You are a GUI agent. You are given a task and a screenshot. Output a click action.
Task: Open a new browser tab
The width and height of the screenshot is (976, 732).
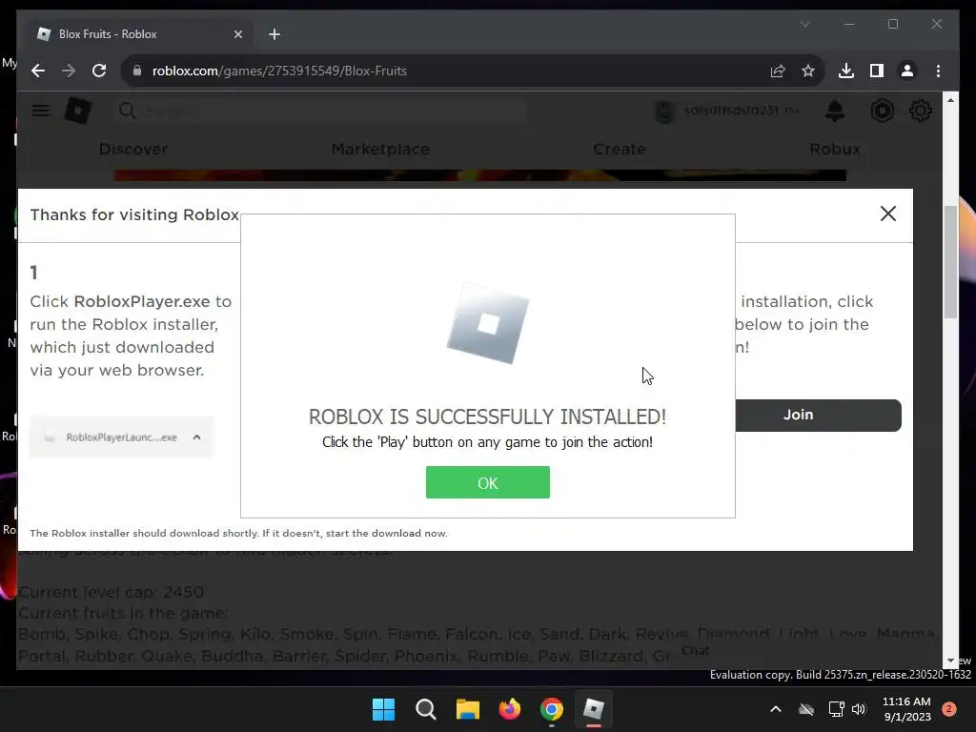pos(274,34)
